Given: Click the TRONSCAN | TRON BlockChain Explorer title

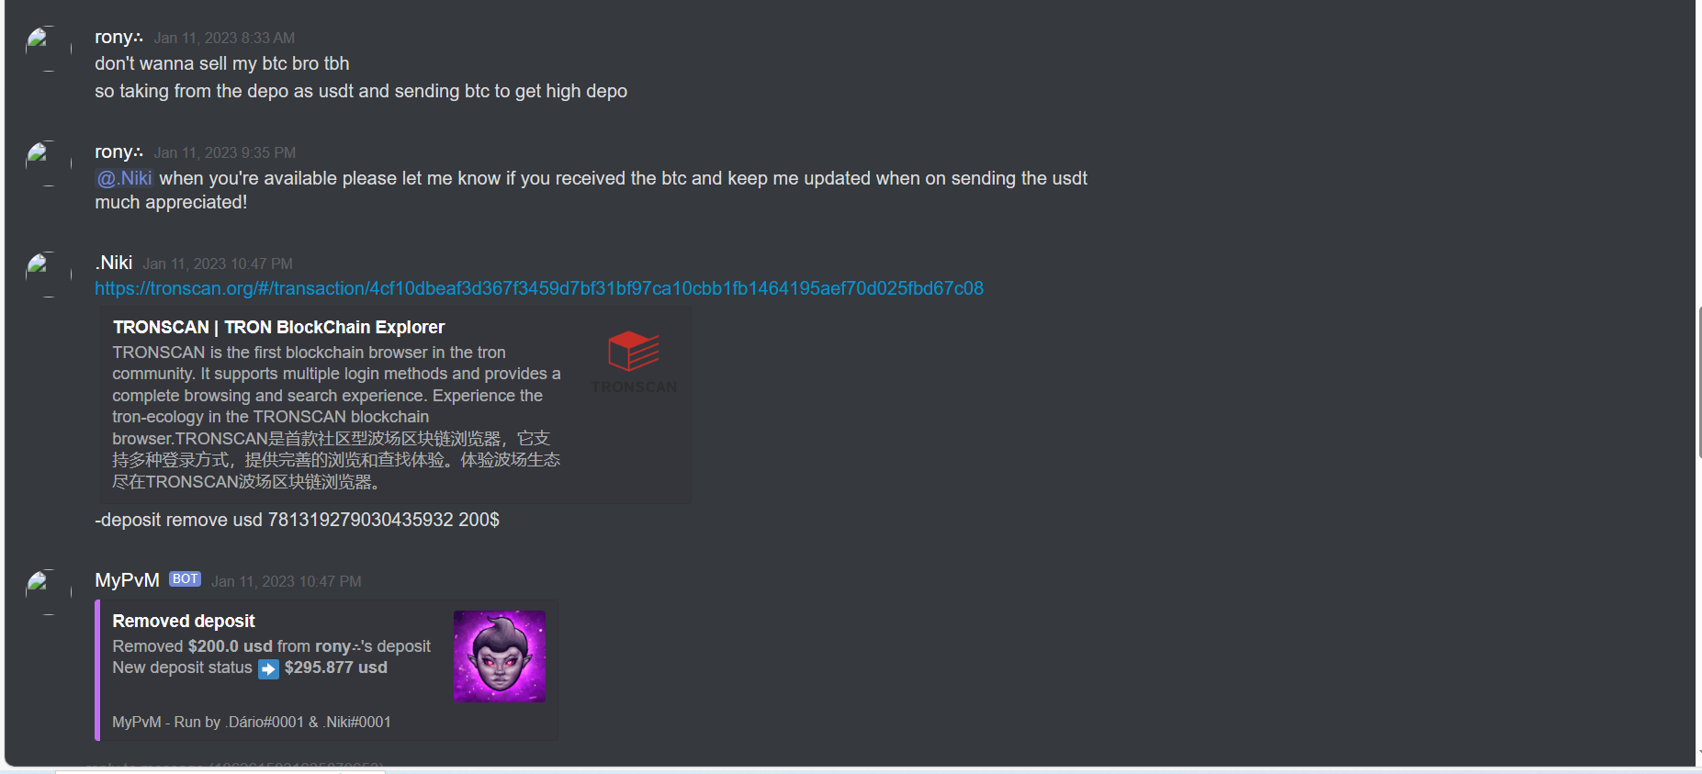Looking at the screenshot, I should point(278,328).
